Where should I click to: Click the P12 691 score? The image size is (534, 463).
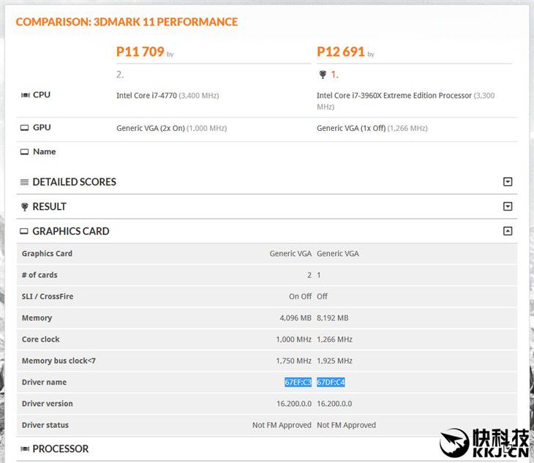coord(341,52)
